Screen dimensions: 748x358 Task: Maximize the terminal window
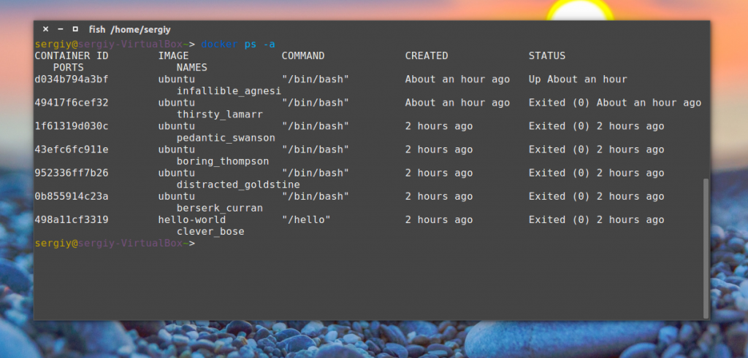point(75,29)
